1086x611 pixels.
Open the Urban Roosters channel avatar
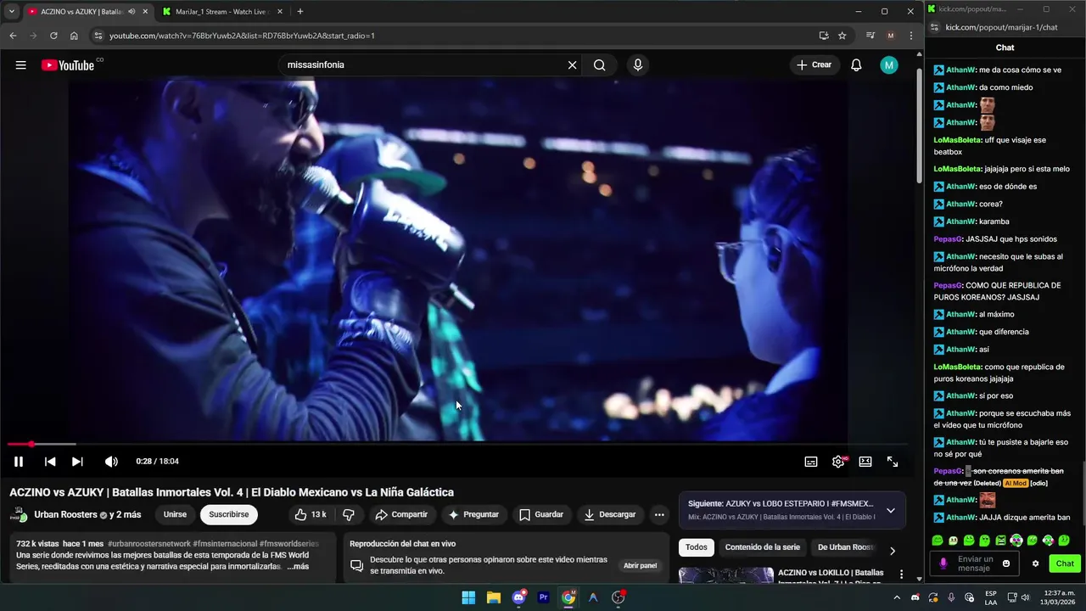[18, 514]
